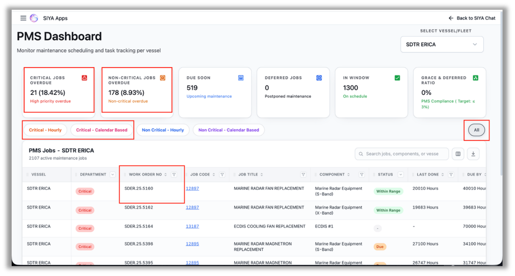This screenshot has height=276, width=515.
Task: Open job code 12897 for SDER.25.5160
Action: click(192, 188)
